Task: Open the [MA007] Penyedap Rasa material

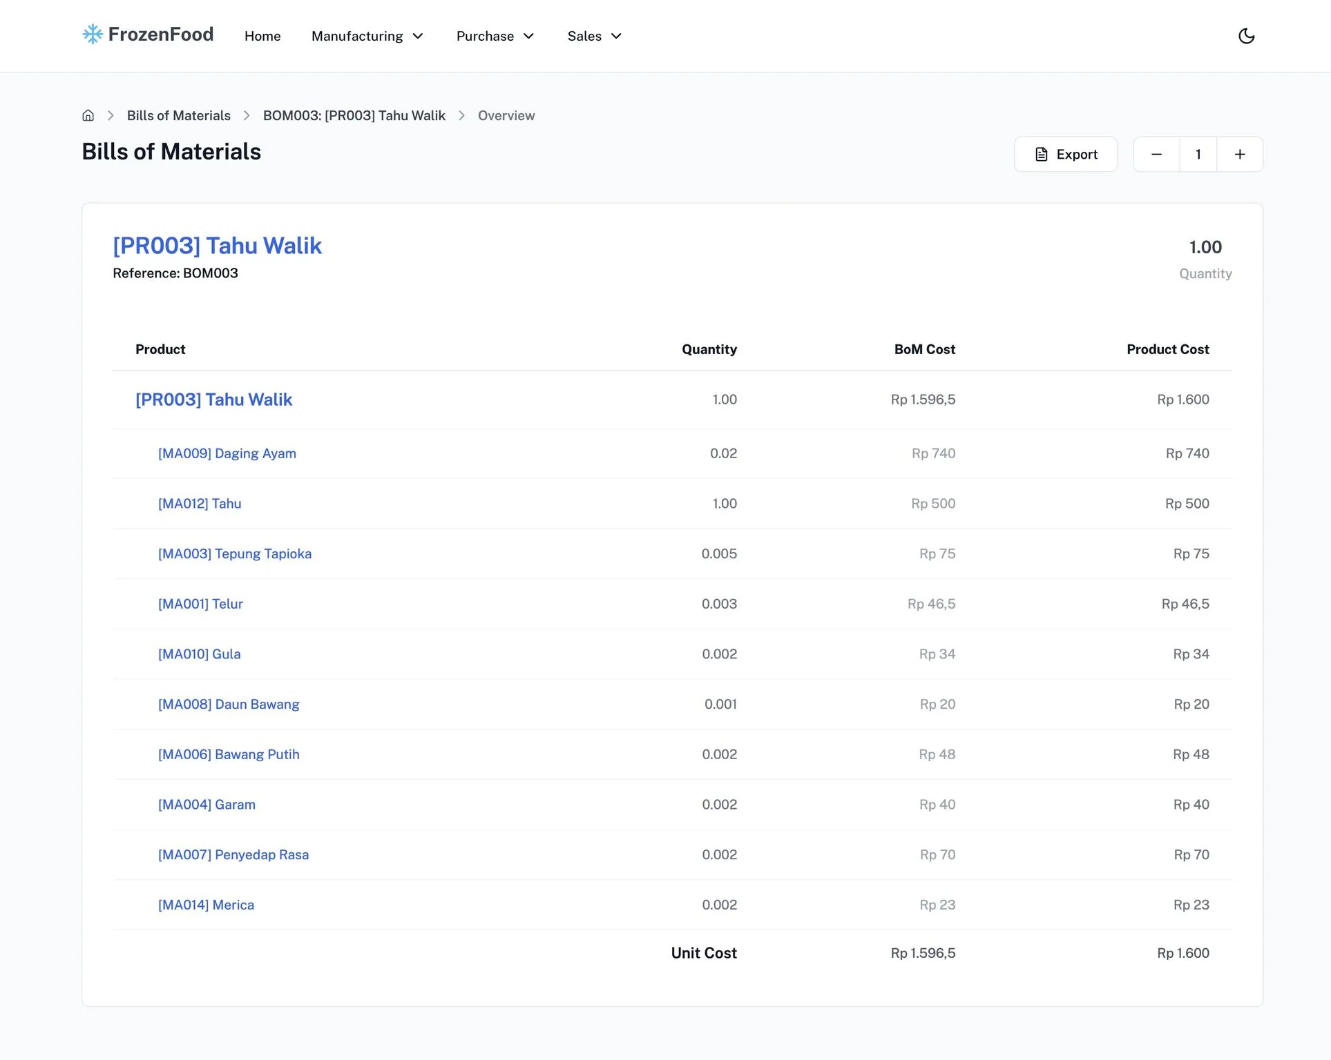Action: (x=233, y=855)
